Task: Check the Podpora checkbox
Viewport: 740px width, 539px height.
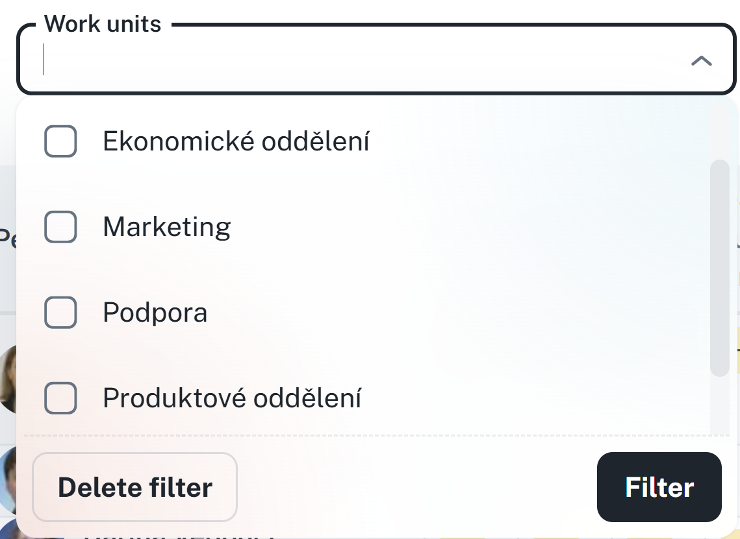Action: click(x=60, y=312)
